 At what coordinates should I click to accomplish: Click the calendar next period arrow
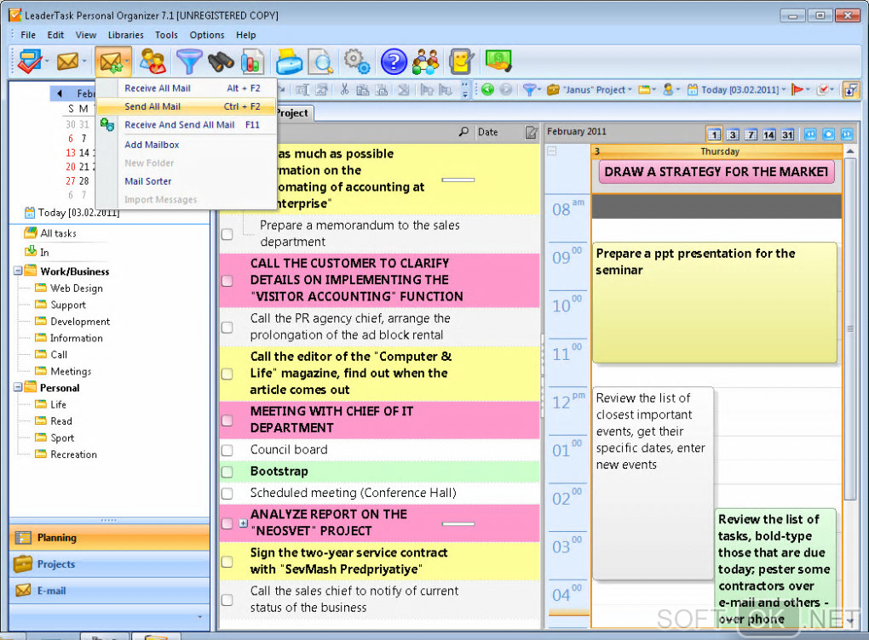[x=847, y=134]
